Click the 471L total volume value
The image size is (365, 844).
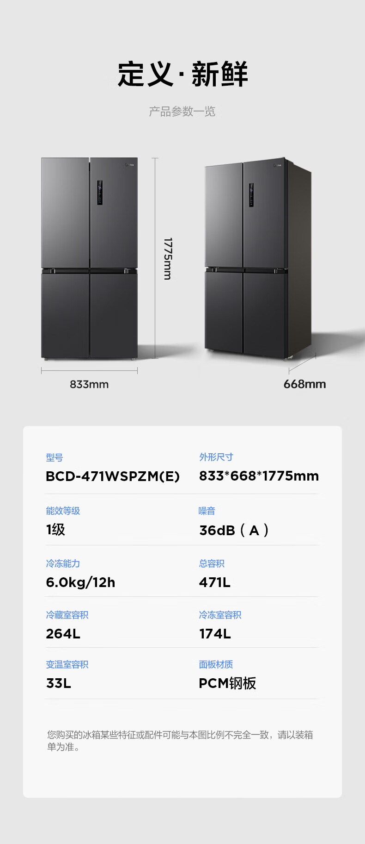pyautogui.click(x=215, y=582)
